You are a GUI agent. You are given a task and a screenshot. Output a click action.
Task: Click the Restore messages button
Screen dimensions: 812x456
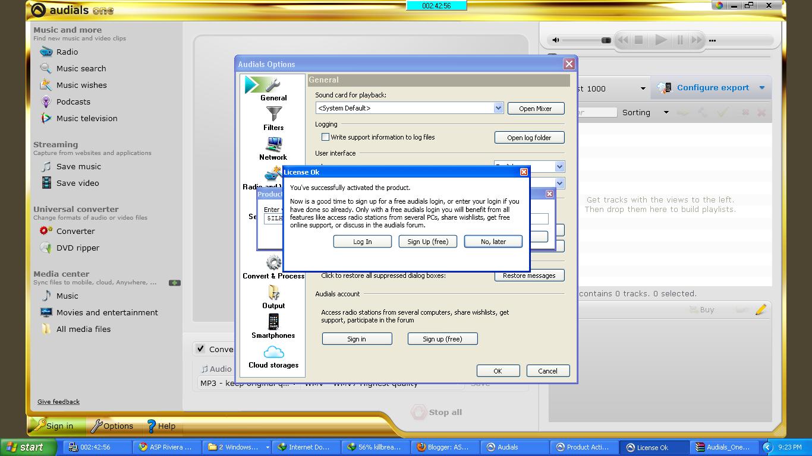pos(529,275)
